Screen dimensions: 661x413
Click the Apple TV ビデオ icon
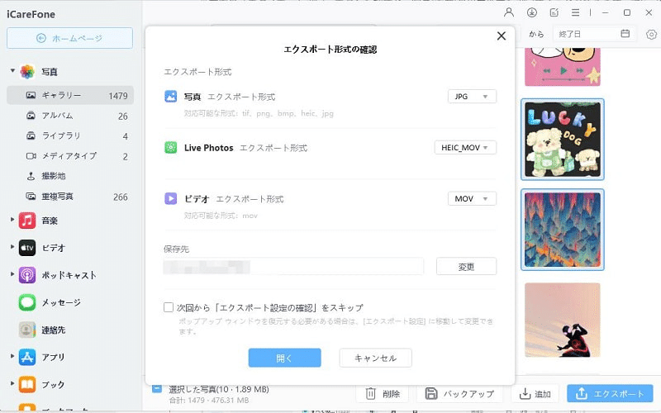tap(27, 248)
